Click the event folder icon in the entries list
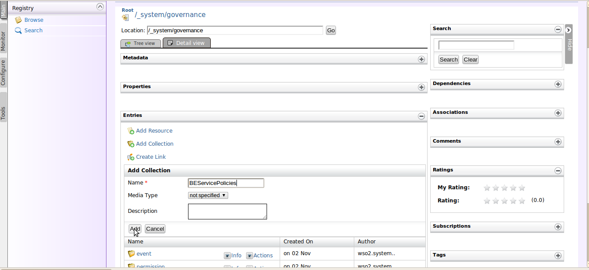The height and width of the screenshot is (270, 589). tap(131, 253)
